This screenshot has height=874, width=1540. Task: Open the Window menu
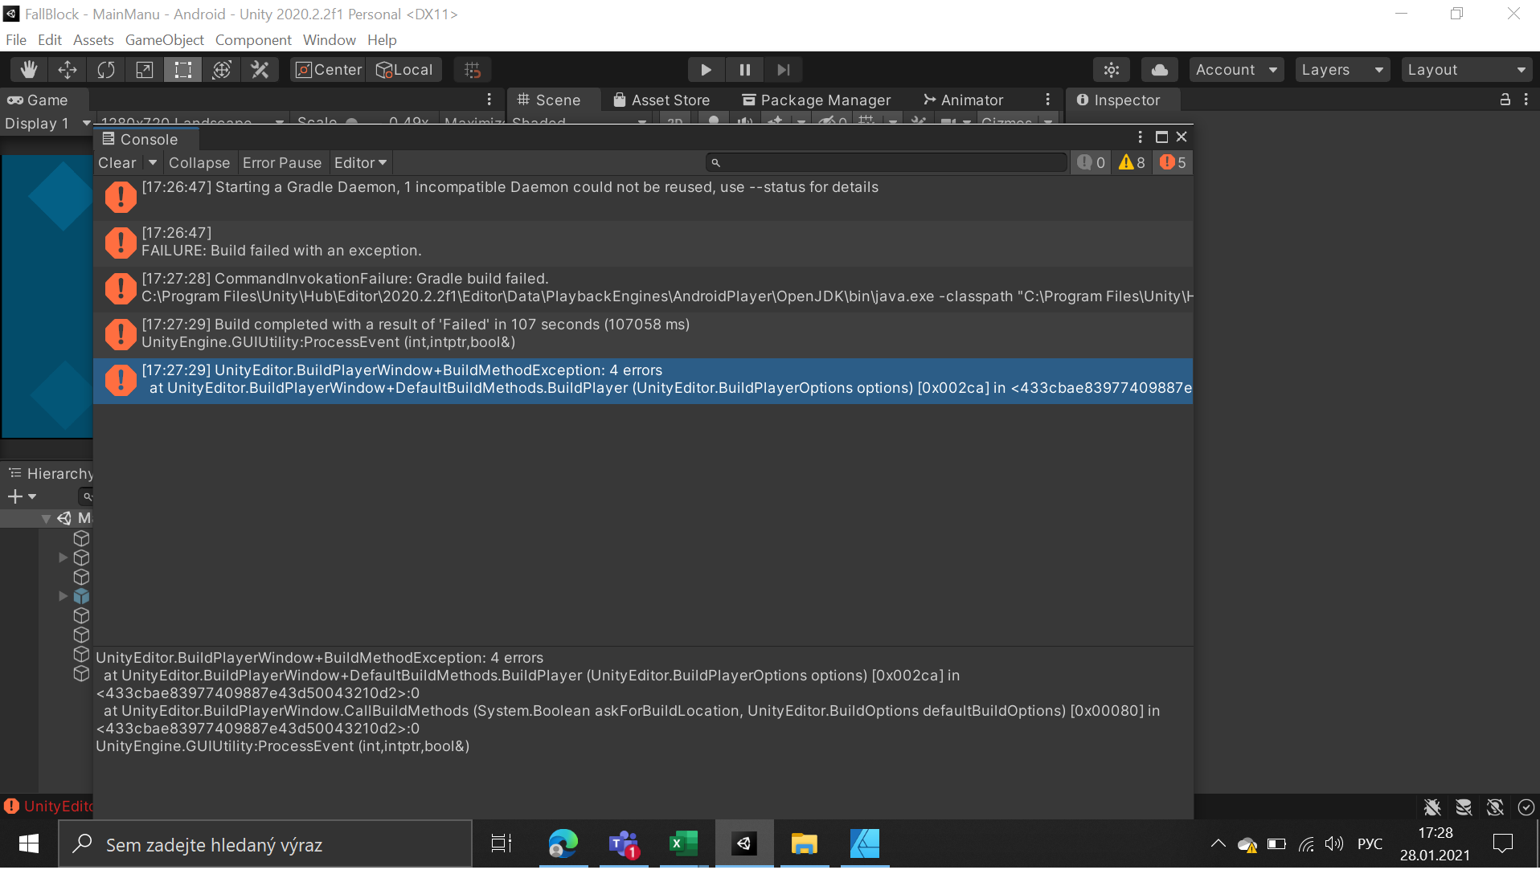click(330, 40)
